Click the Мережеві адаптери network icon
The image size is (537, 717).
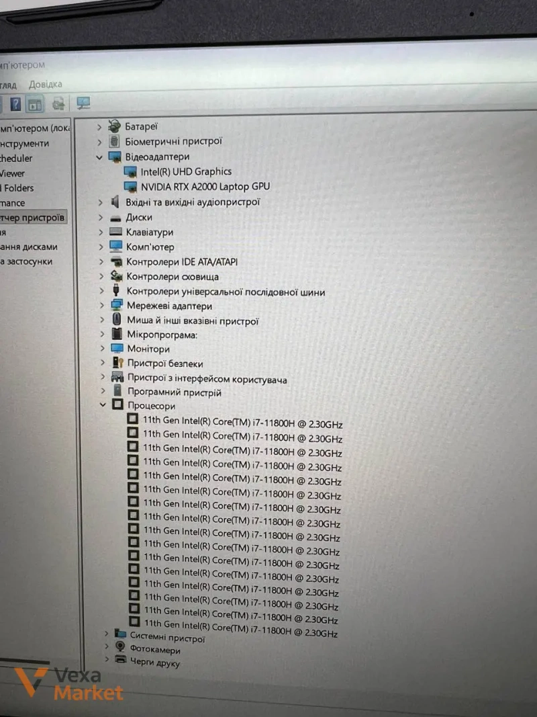[x=117, y=304]
